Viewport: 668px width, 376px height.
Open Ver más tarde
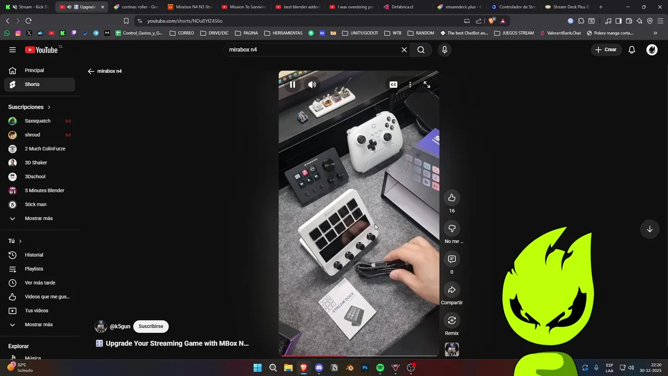click(40, 283)
